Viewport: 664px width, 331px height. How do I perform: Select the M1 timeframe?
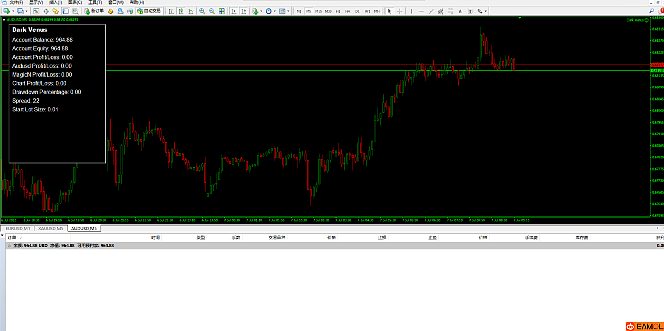tap(299, 11)
